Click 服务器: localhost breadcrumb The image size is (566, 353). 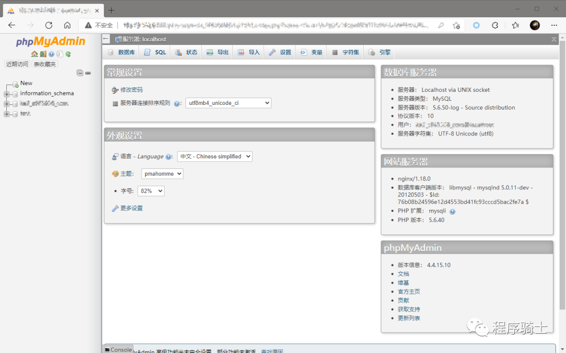(x=144, y=39)
